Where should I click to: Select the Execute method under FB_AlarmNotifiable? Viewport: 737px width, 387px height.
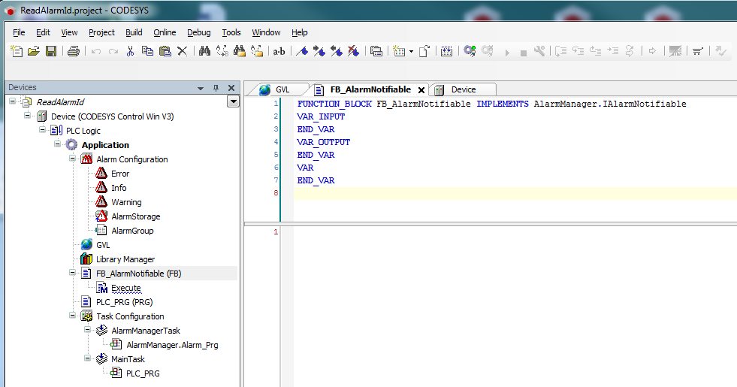tap(125, 288)
